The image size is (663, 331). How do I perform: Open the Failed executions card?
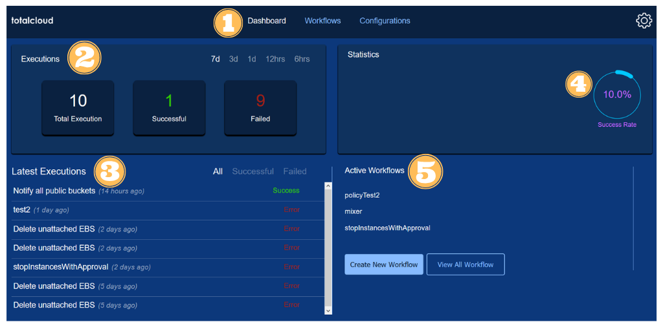tap(260, 108)
